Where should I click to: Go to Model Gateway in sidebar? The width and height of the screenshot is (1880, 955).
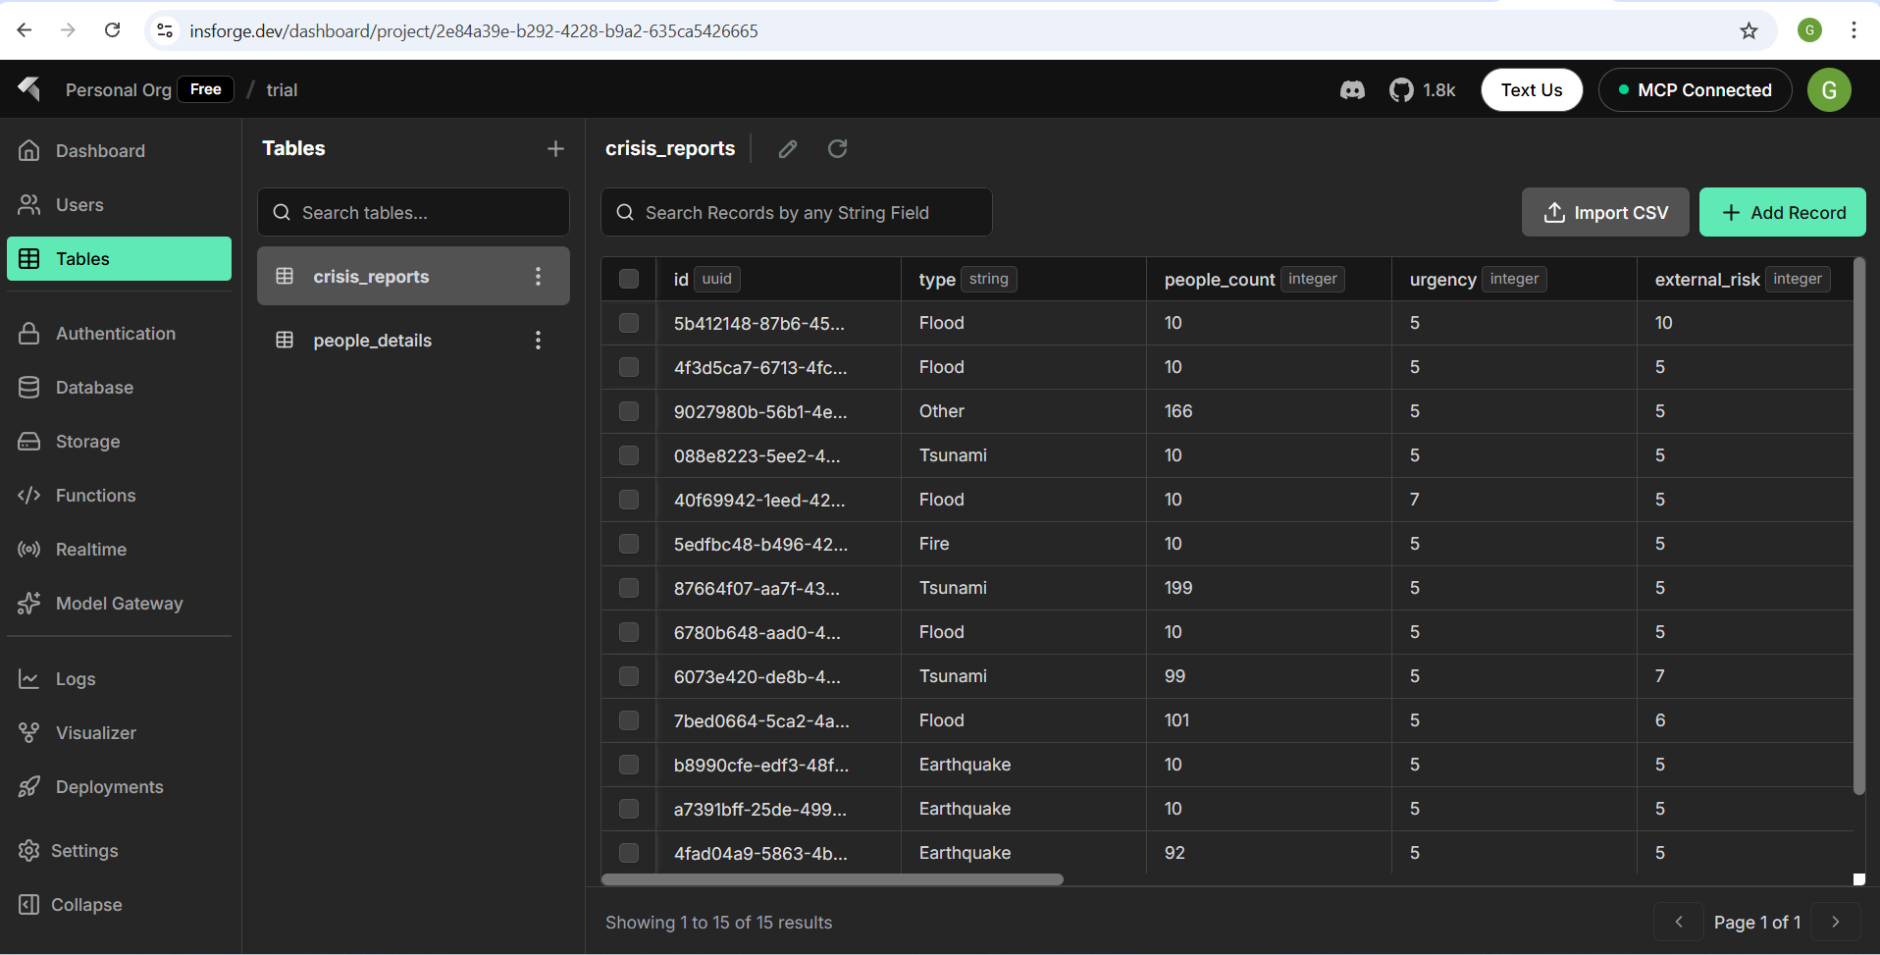tap(119, 604)
